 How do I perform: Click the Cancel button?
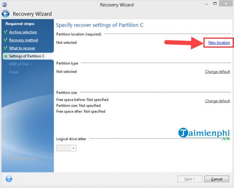(217, 179)
